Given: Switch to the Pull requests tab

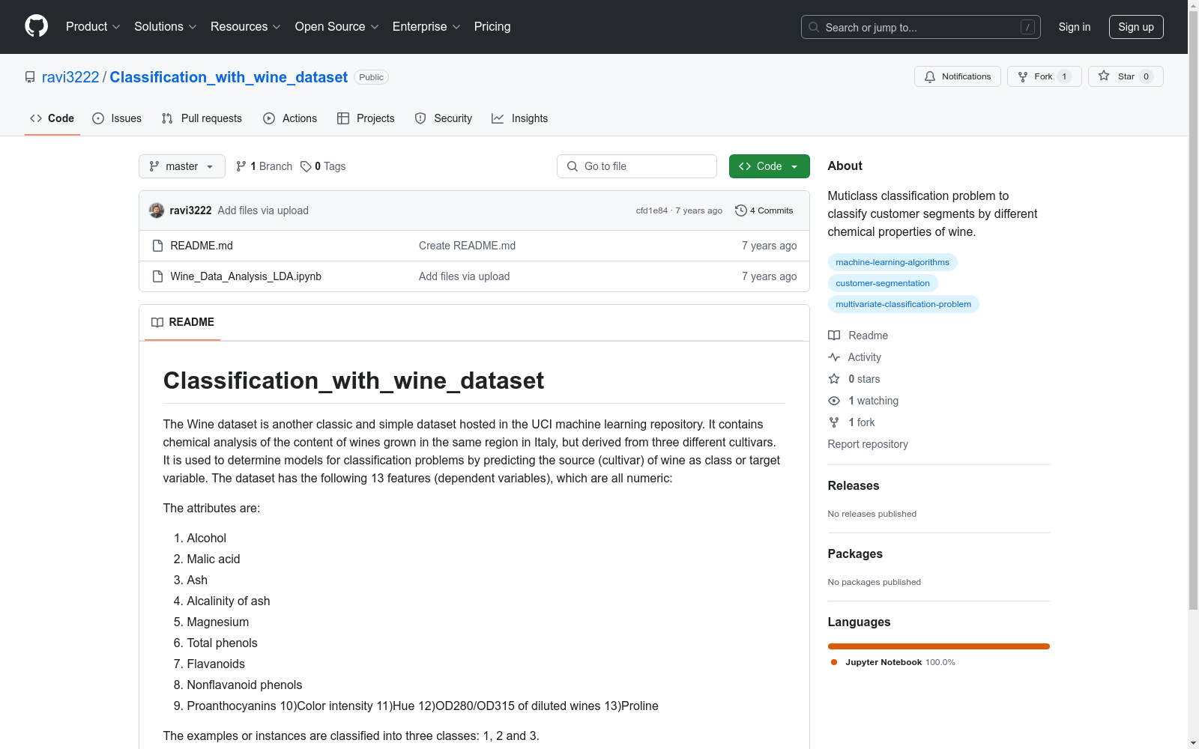Looking at the screenshot, I should (202, 118).
